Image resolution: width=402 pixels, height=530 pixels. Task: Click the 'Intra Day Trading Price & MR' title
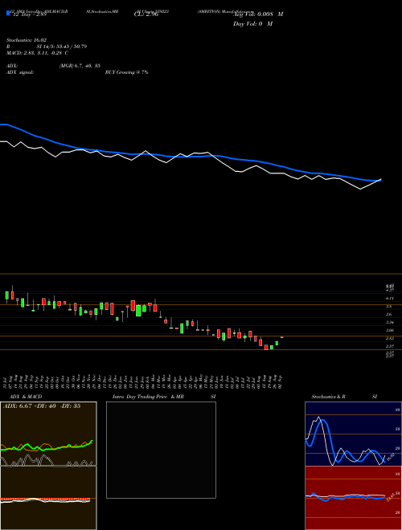point(149,397)
